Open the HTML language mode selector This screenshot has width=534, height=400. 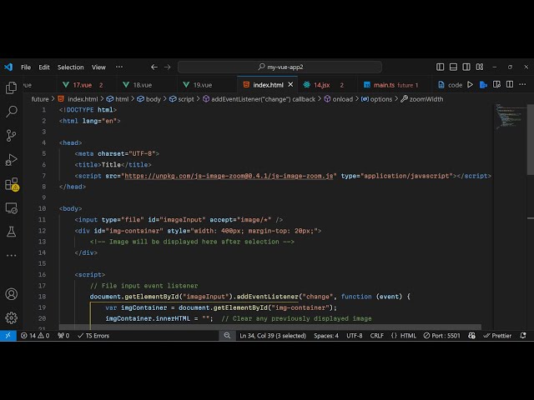click(408, 336)
